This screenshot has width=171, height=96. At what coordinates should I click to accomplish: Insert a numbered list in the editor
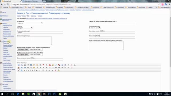pos(50,67)
